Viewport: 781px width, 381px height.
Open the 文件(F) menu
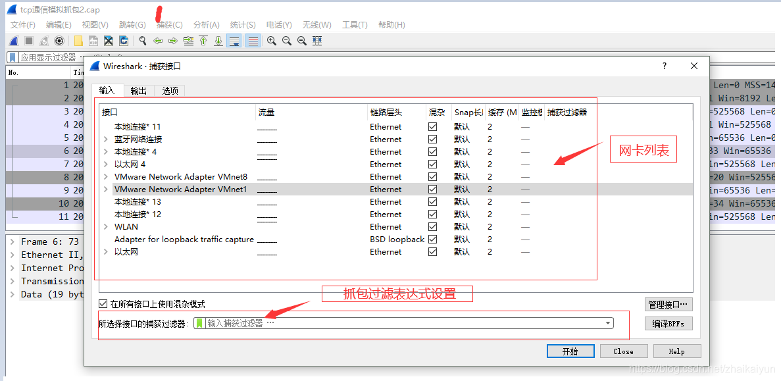pyautogui.click(x=23, y=24)
